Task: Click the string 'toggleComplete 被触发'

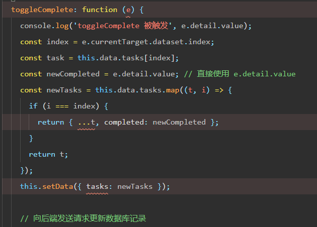Action: [123, 26]
